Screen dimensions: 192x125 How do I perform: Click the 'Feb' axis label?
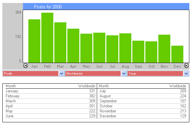pos(47,66)
